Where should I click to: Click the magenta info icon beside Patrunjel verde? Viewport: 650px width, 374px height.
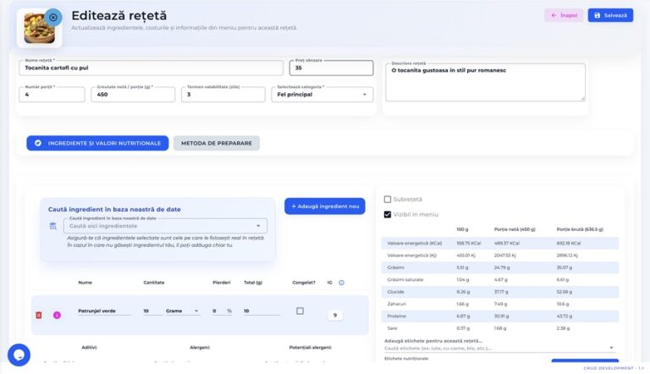click(x=58, y=315)
